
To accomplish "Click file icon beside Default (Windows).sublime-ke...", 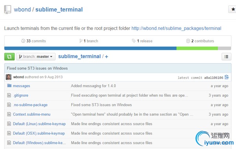I will click(9, 143).
